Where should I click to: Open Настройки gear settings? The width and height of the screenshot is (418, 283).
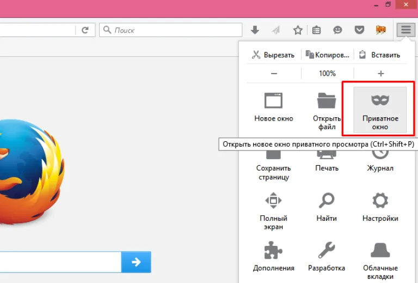[380, 207]
